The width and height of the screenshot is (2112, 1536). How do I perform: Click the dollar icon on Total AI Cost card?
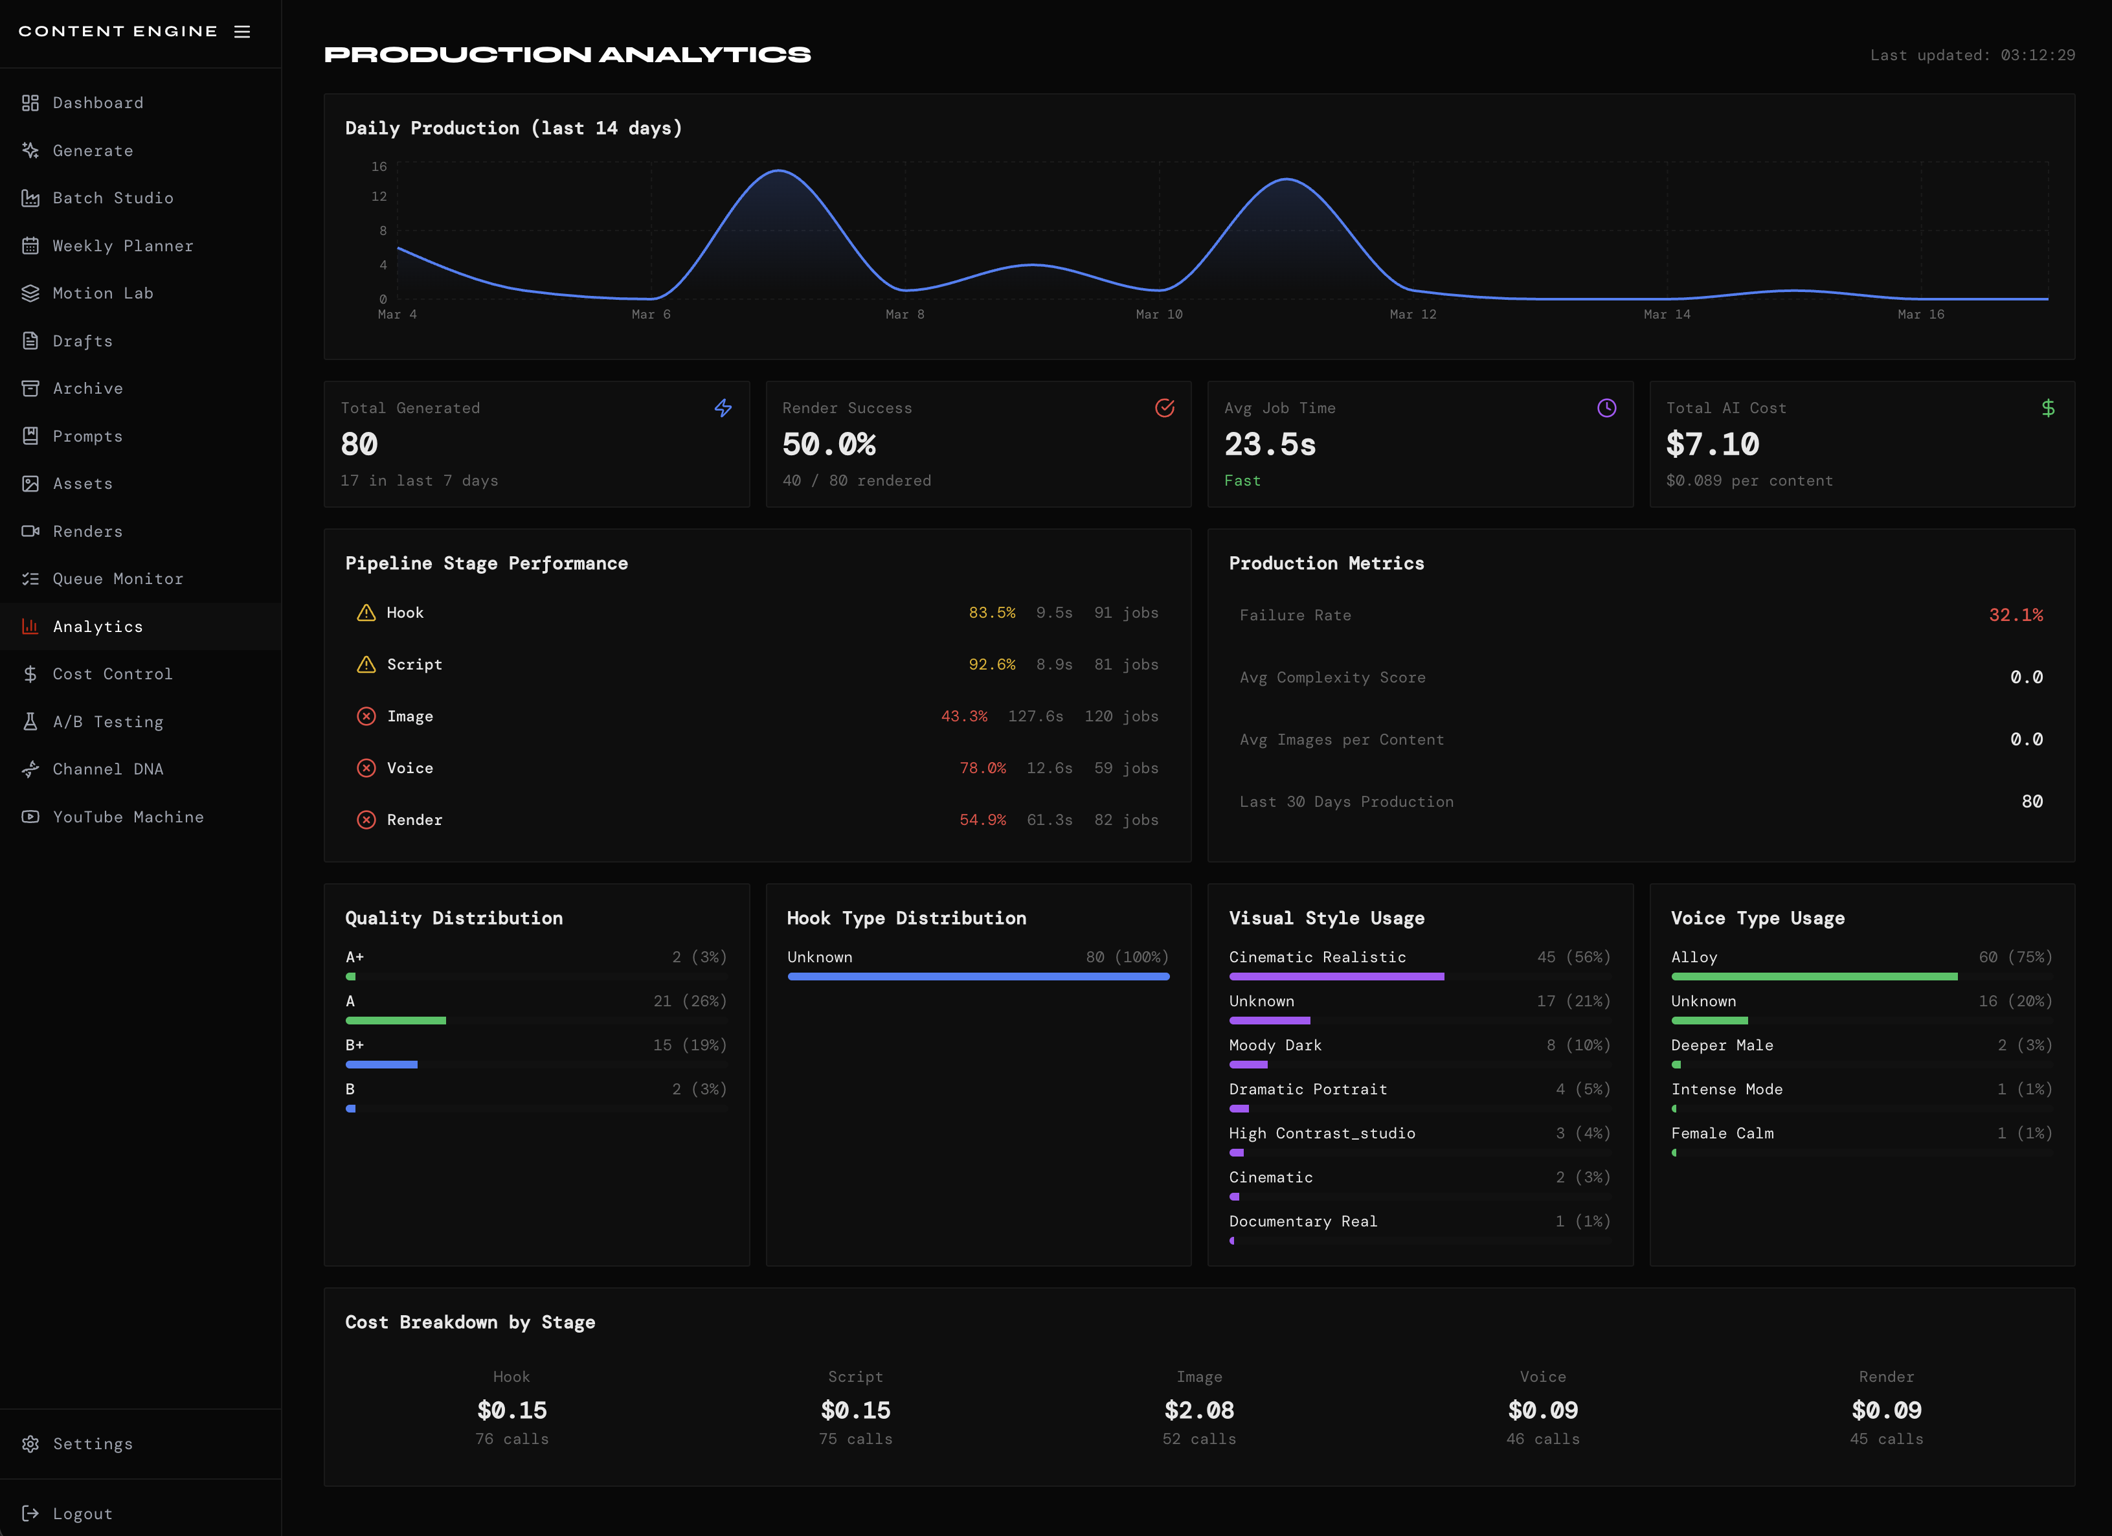point(2048,408)
